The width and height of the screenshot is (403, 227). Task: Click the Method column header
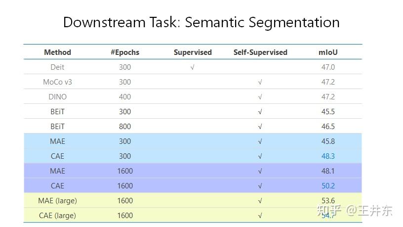click(x=57, y=52)
